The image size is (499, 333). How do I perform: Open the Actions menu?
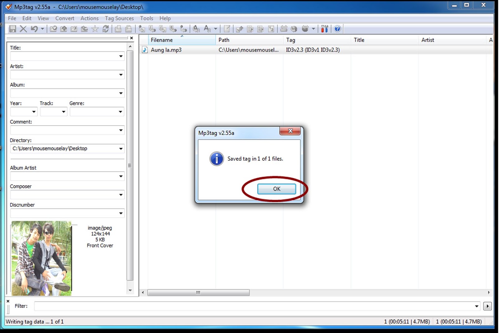click(x=90, y=18)
